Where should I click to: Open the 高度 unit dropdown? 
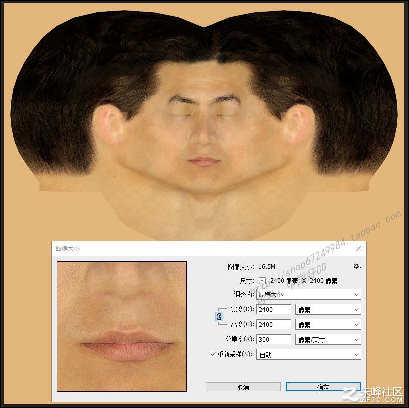coord(328,325)
